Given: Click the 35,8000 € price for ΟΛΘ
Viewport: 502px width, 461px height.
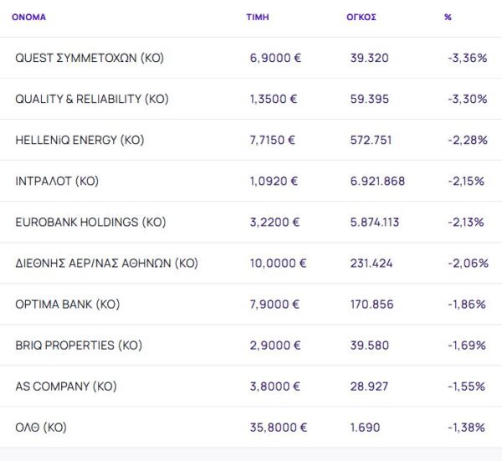Looking at the screenshot, I should click(279, 427).
